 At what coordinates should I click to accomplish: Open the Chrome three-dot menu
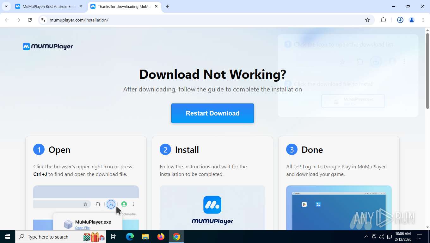point(423,20)
